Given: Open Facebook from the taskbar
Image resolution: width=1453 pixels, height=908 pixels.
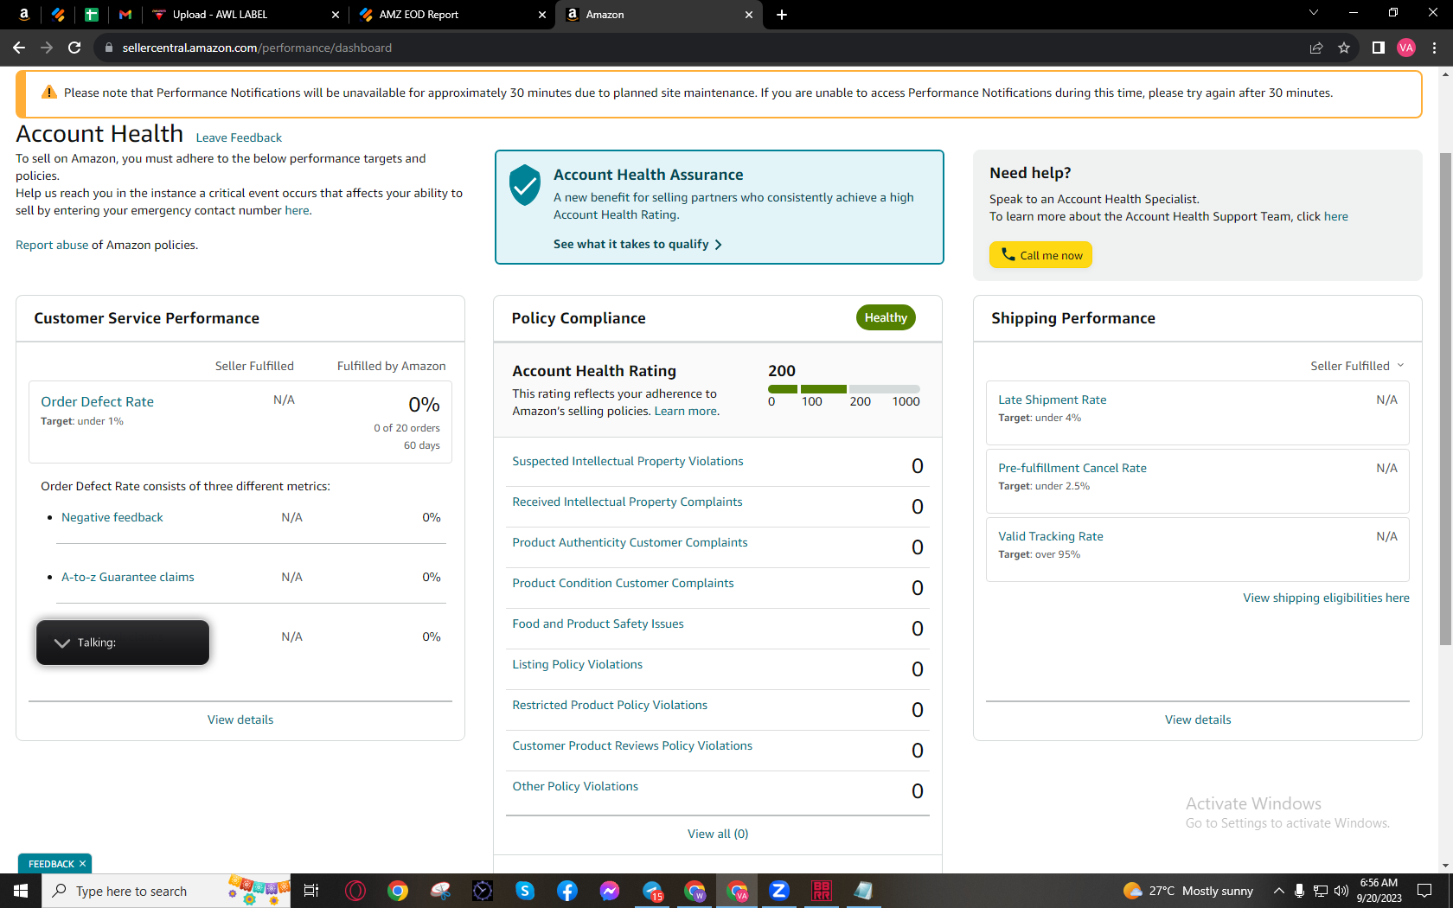Looking at the screenshot, I should [x=567, y=891].
